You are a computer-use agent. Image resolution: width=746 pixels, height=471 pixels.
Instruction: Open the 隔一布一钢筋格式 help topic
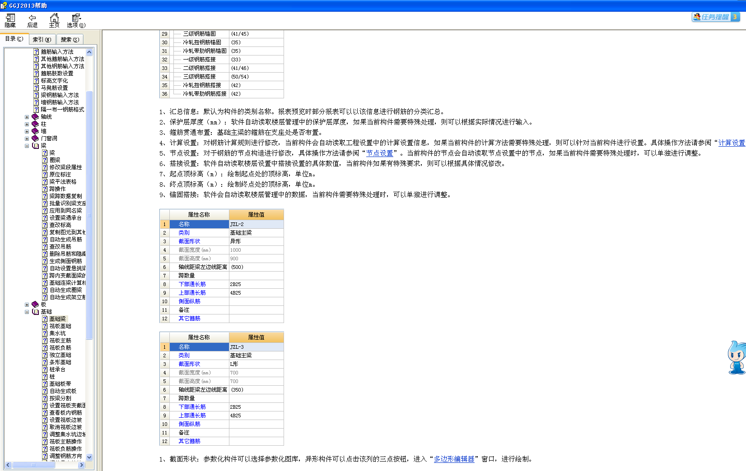[x=62, y=110]
